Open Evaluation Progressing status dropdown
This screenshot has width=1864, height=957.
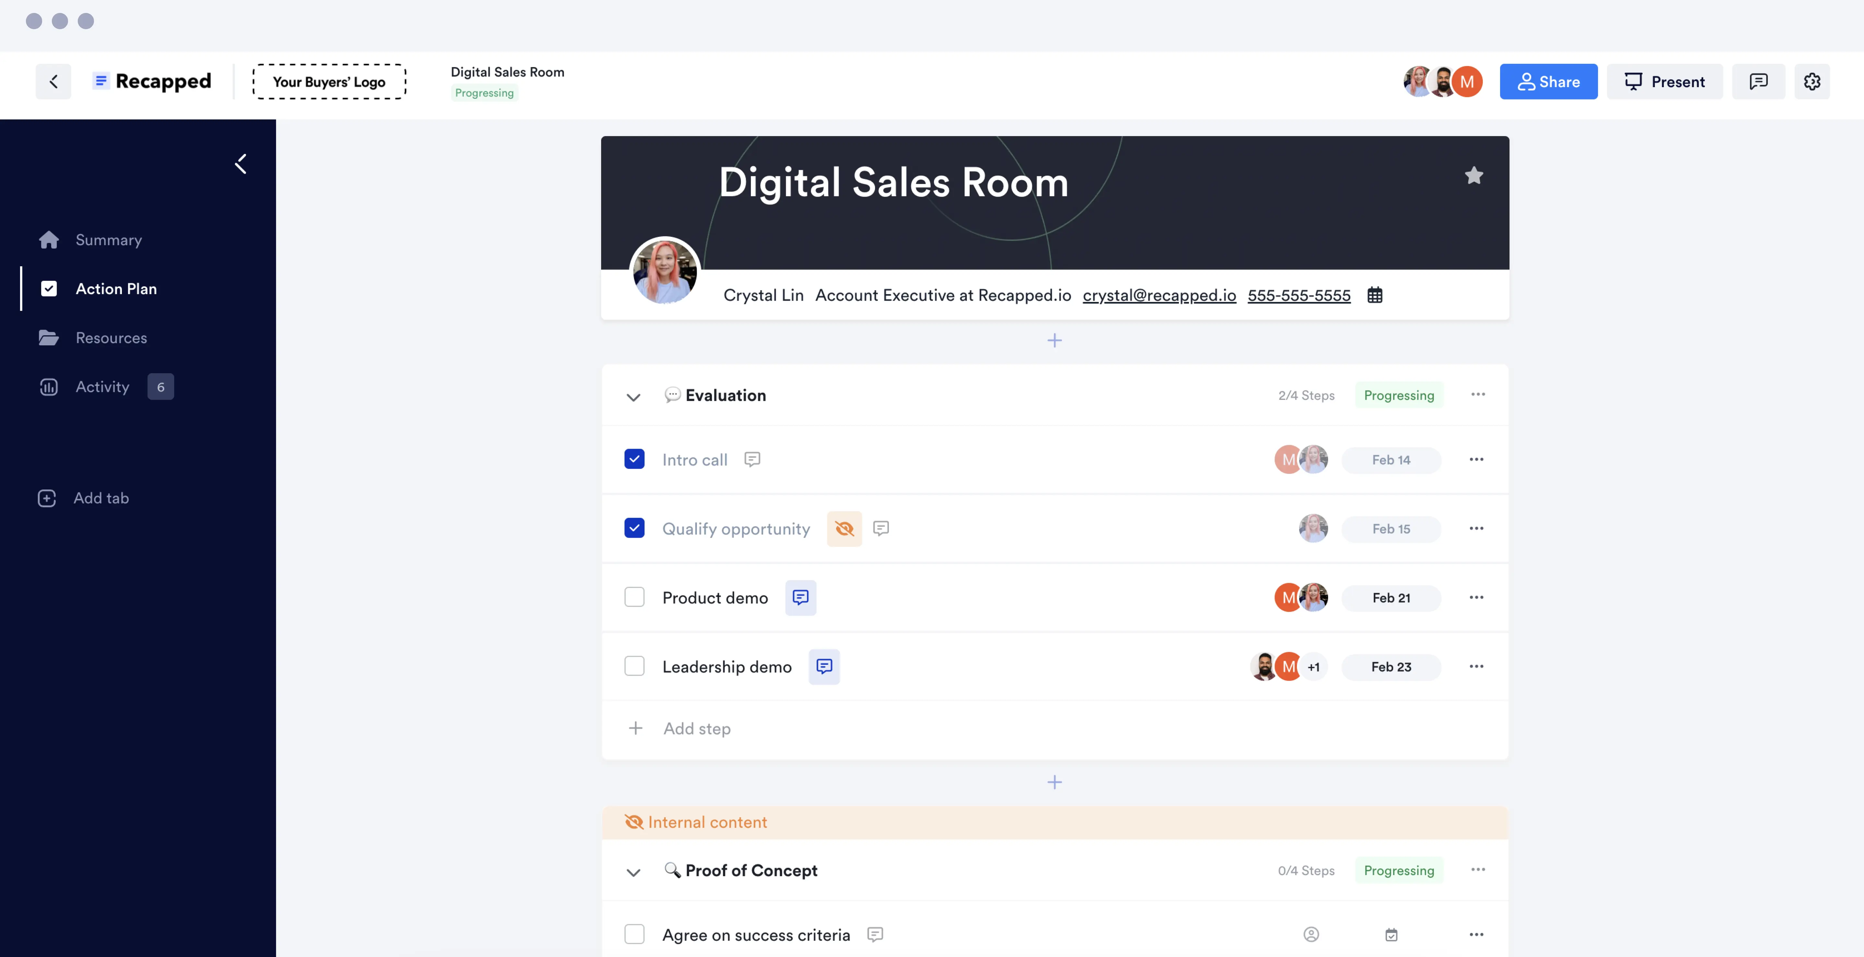(1399, 395)
